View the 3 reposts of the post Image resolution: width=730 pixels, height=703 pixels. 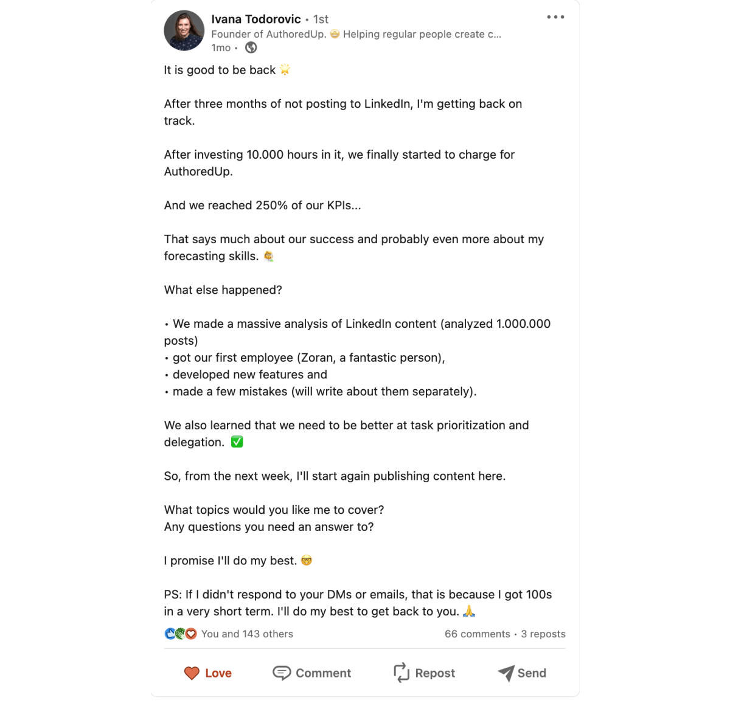click(x=543, y=634)
